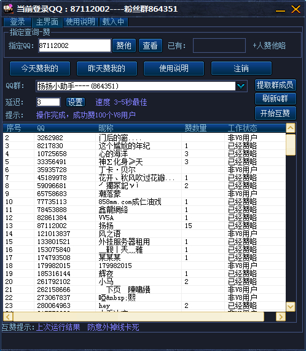Select the row with QQ 59096681
The image size is (306, 351).
[x=144, y=186]
